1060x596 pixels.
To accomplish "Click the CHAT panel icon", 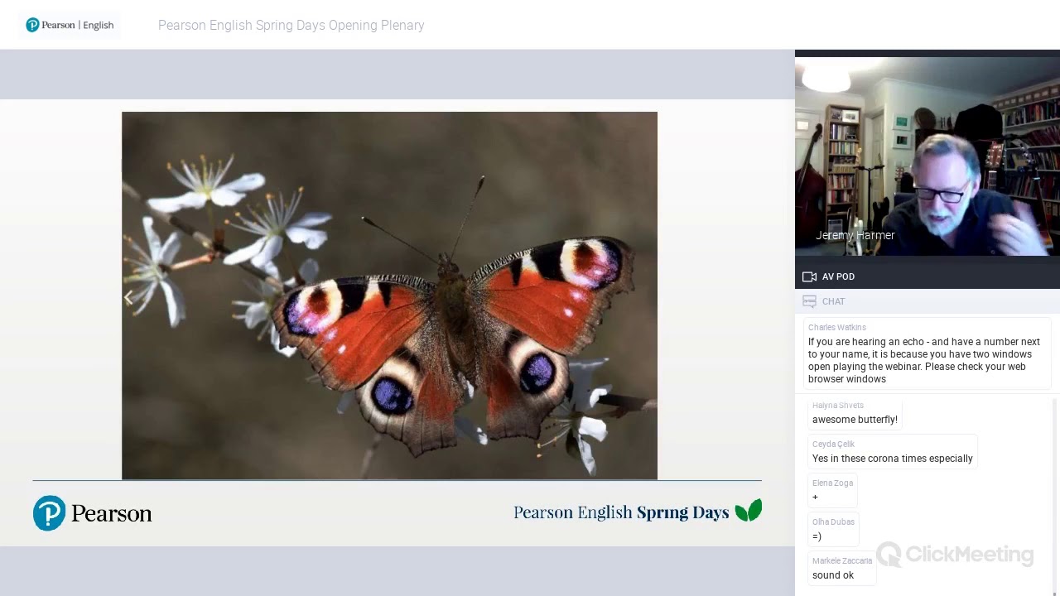I will [x=809, y=301].
